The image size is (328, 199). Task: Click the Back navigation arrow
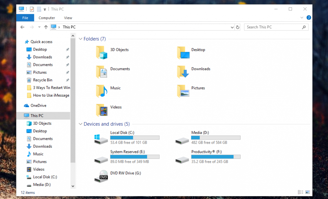click(x=22, y=27)
